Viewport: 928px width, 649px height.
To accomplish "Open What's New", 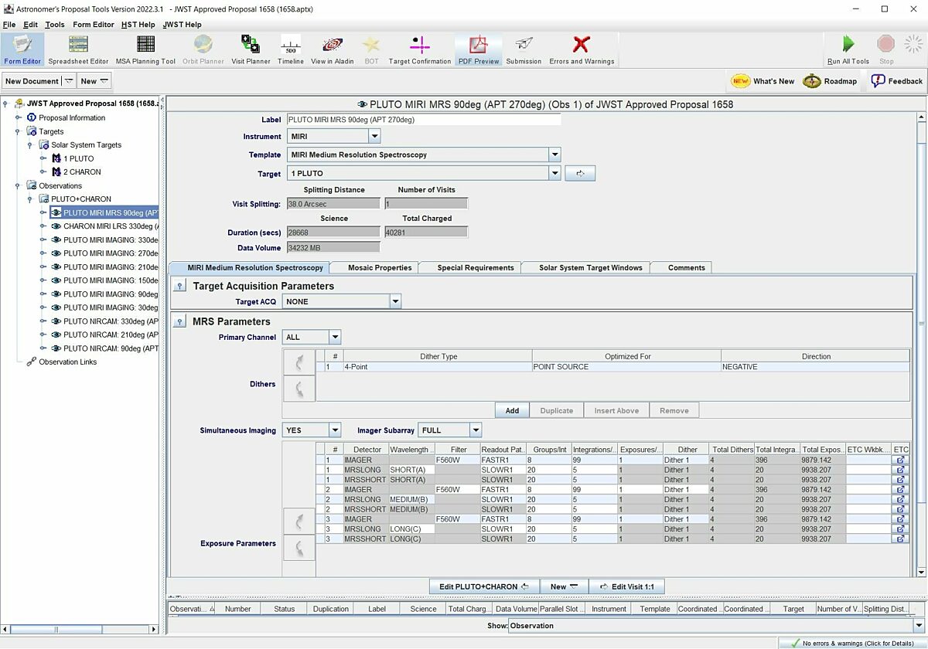I will click(763, 81).
